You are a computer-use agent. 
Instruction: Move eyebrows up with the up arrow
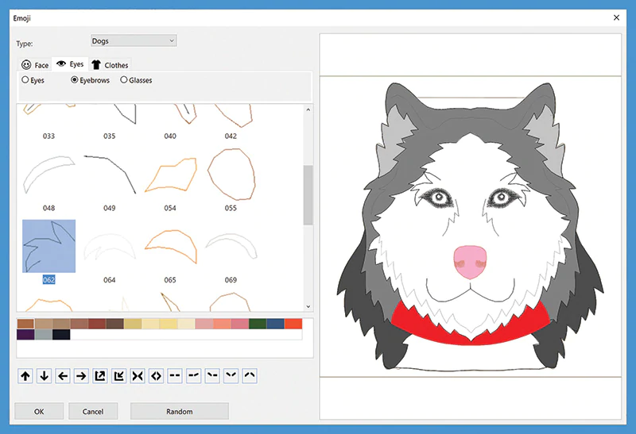coord(25,376)
